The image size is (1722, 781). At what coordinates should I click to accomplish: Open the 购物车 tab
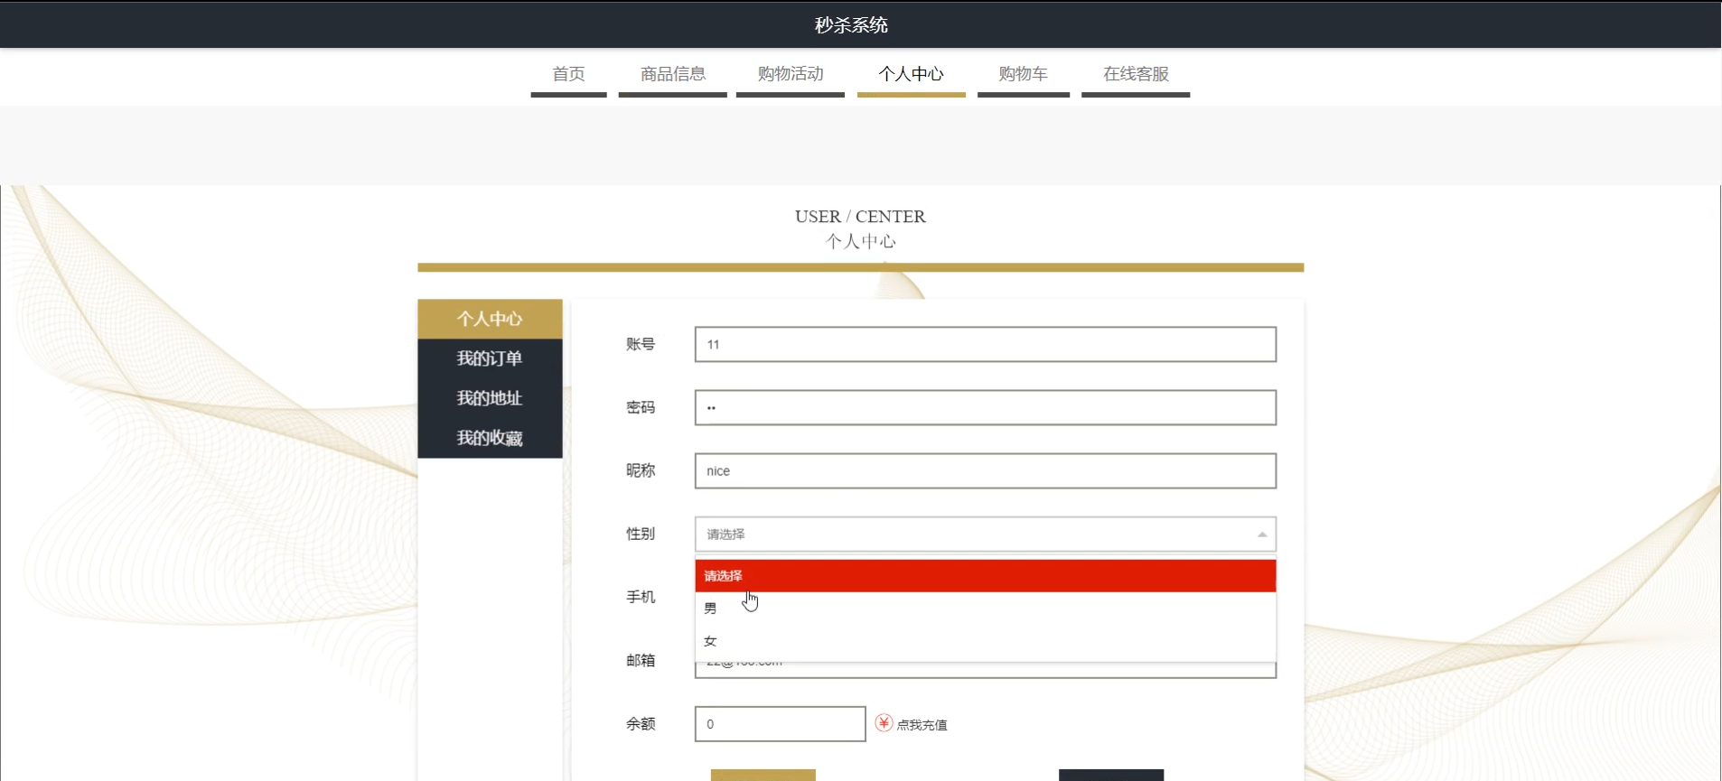[1023, 75]
